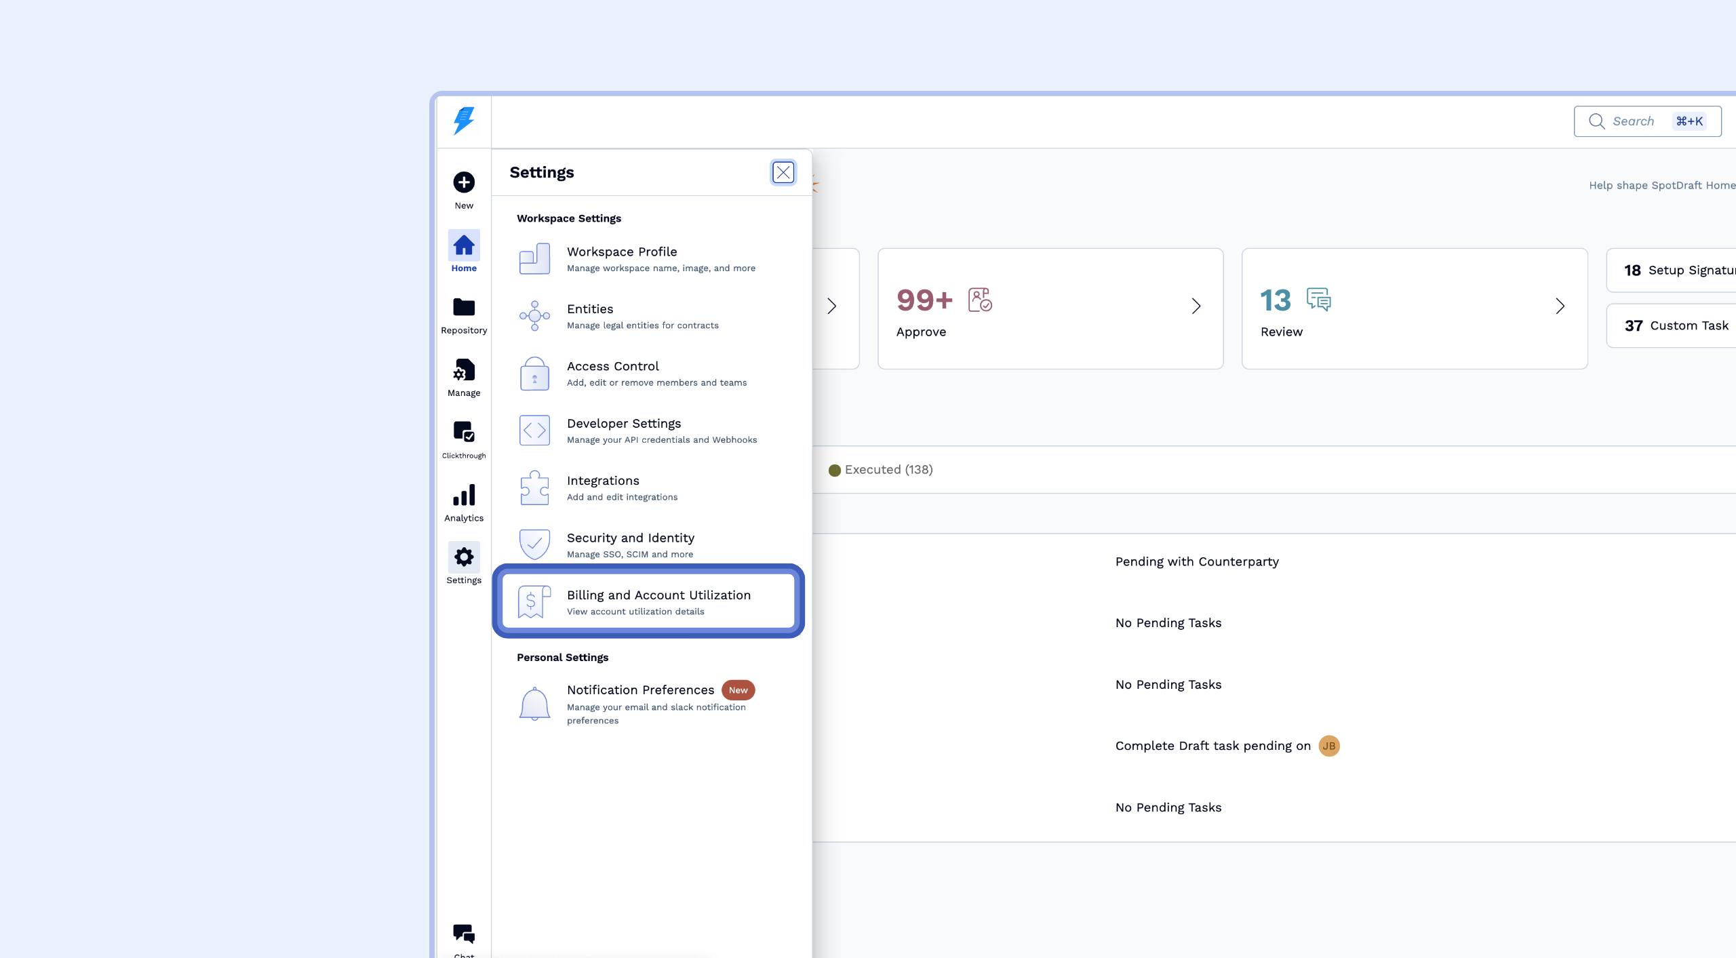Click the Settings gear icon

(x=464, y=557)
